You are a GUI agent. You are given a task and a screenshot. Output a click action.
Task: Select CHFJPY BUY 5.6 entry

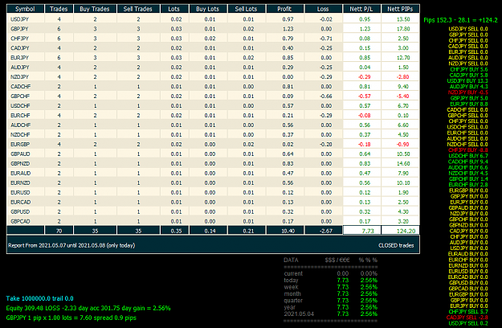click(469, 69)
